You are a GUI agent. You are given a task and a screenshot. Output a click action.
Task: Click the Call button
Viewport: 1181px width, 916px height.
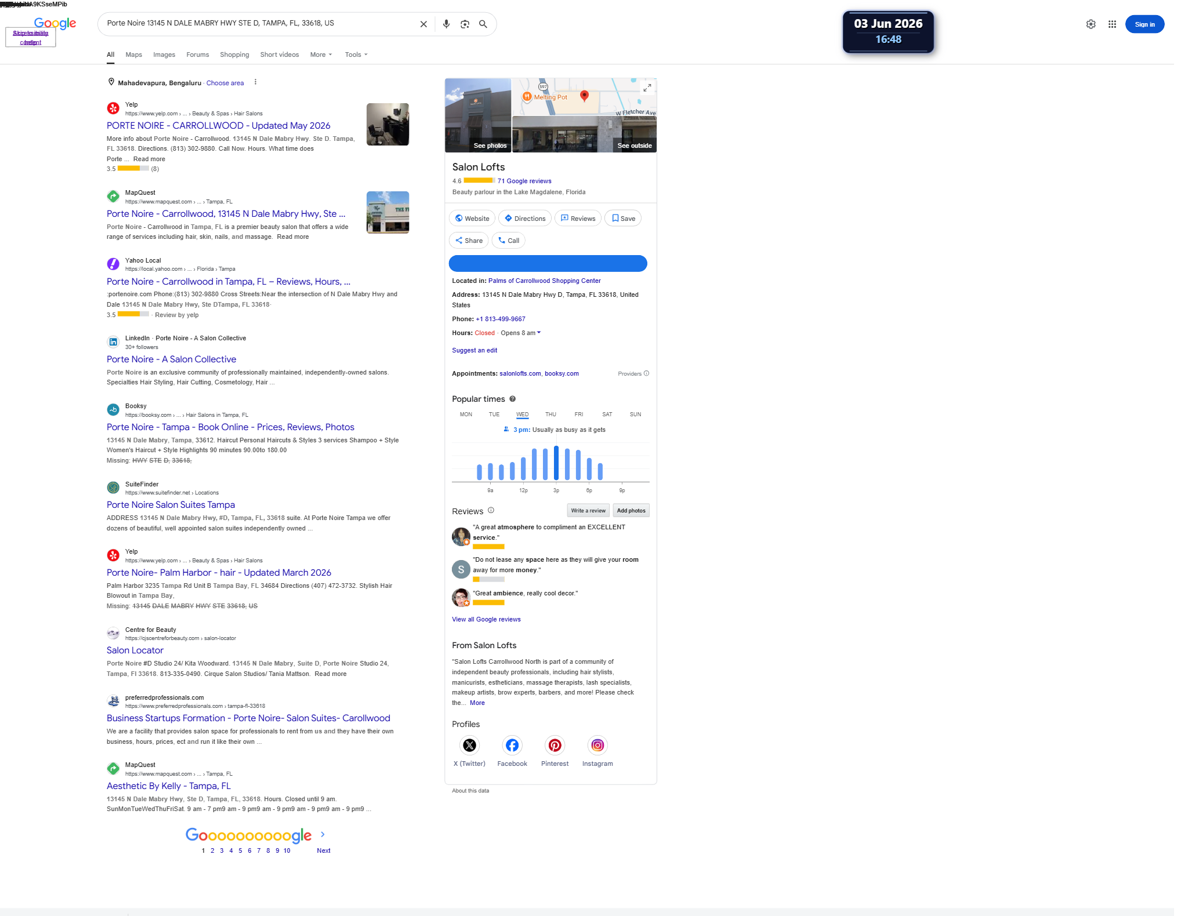pos(508,240)
